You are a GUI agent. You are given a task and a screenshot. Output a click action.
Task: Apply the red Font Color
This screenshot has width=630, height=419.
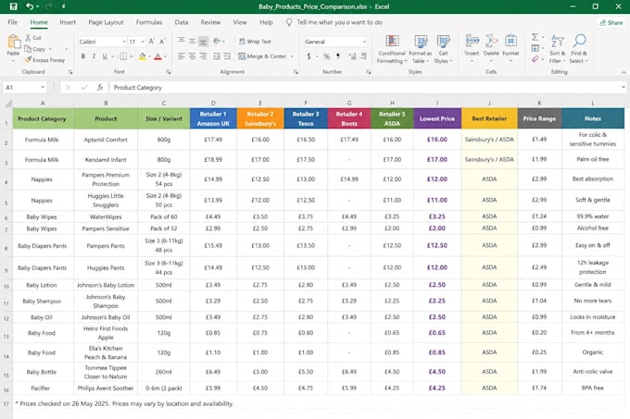pyautogui.click(x=157, y=56)
